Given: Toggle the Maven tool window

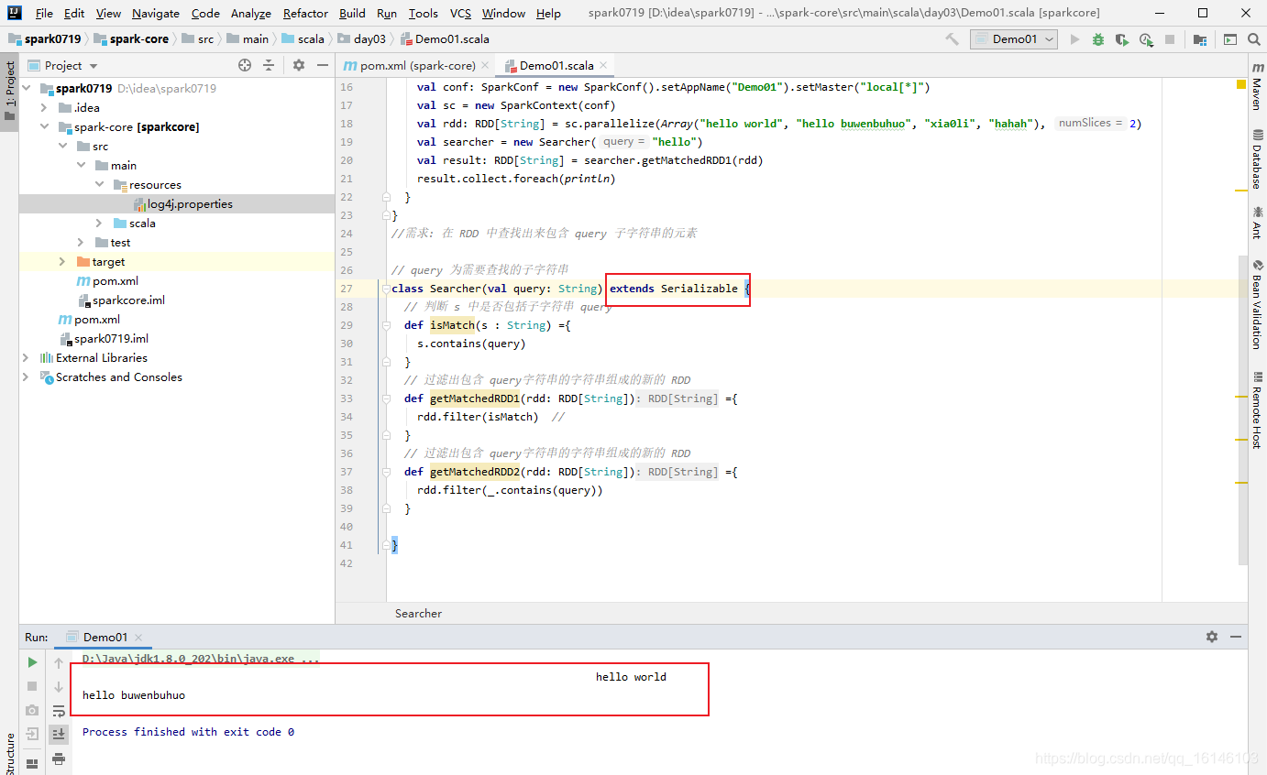Looking at the screenshot, I should [x=1256, y=87].
